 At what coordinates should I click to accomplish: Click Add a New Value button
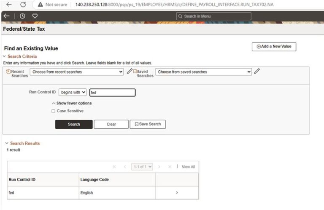(274, 47)
